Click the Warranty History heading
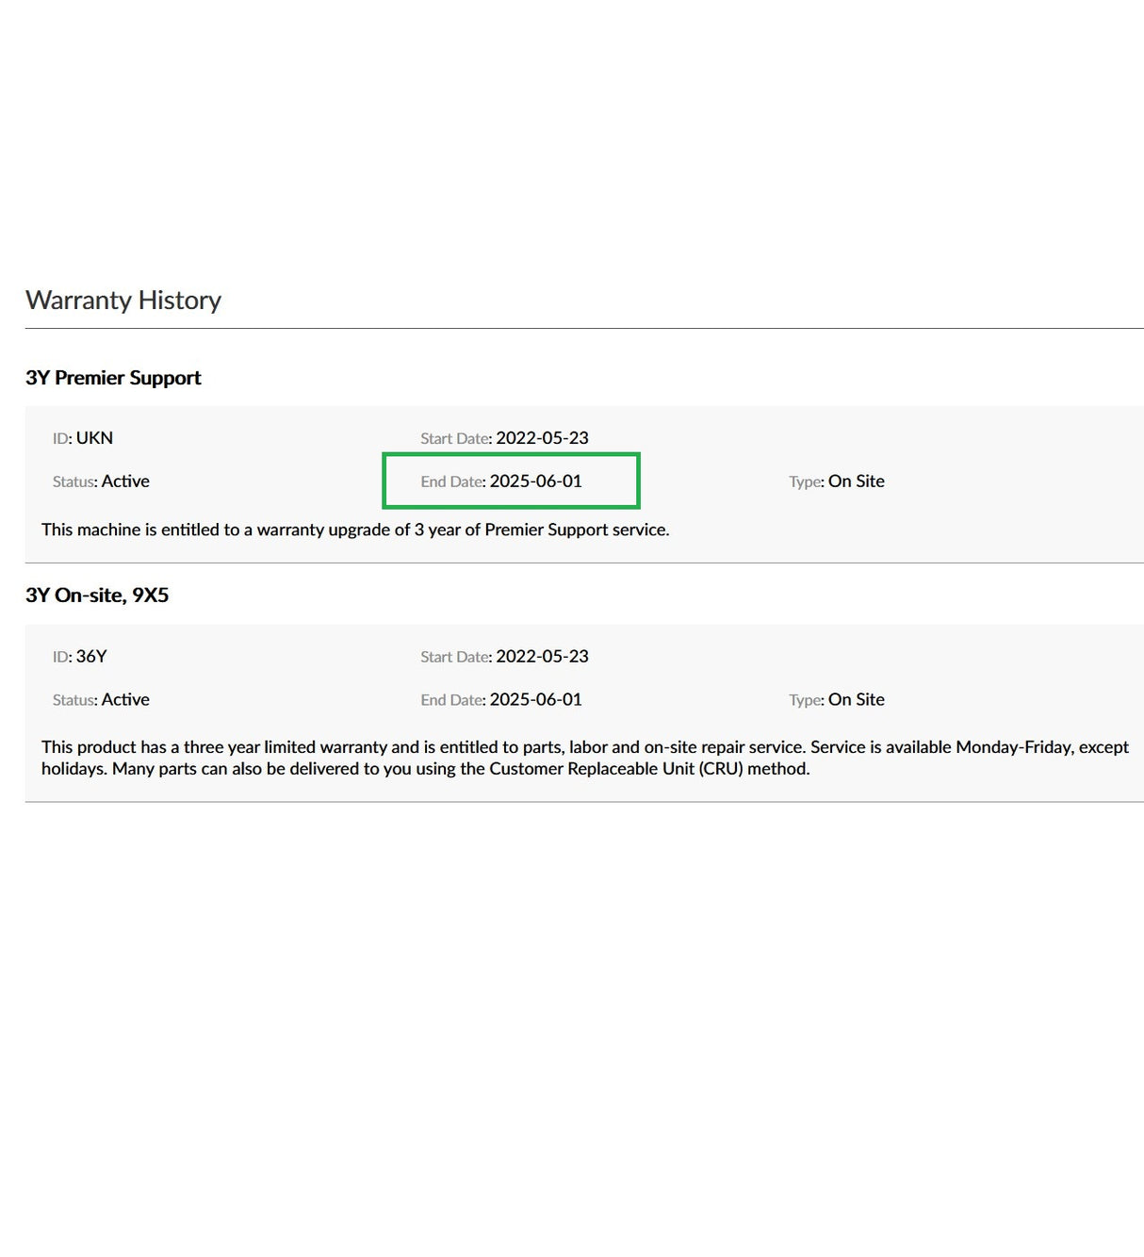This screenshot has width=1144, height=1257. (x=123, y=300)
